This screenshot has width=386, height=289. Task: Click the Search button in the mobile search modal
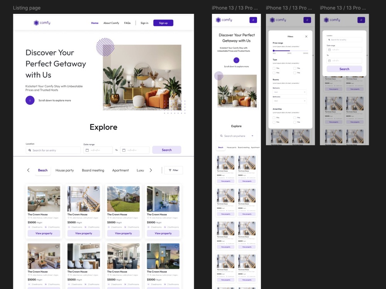coord(344,69)
